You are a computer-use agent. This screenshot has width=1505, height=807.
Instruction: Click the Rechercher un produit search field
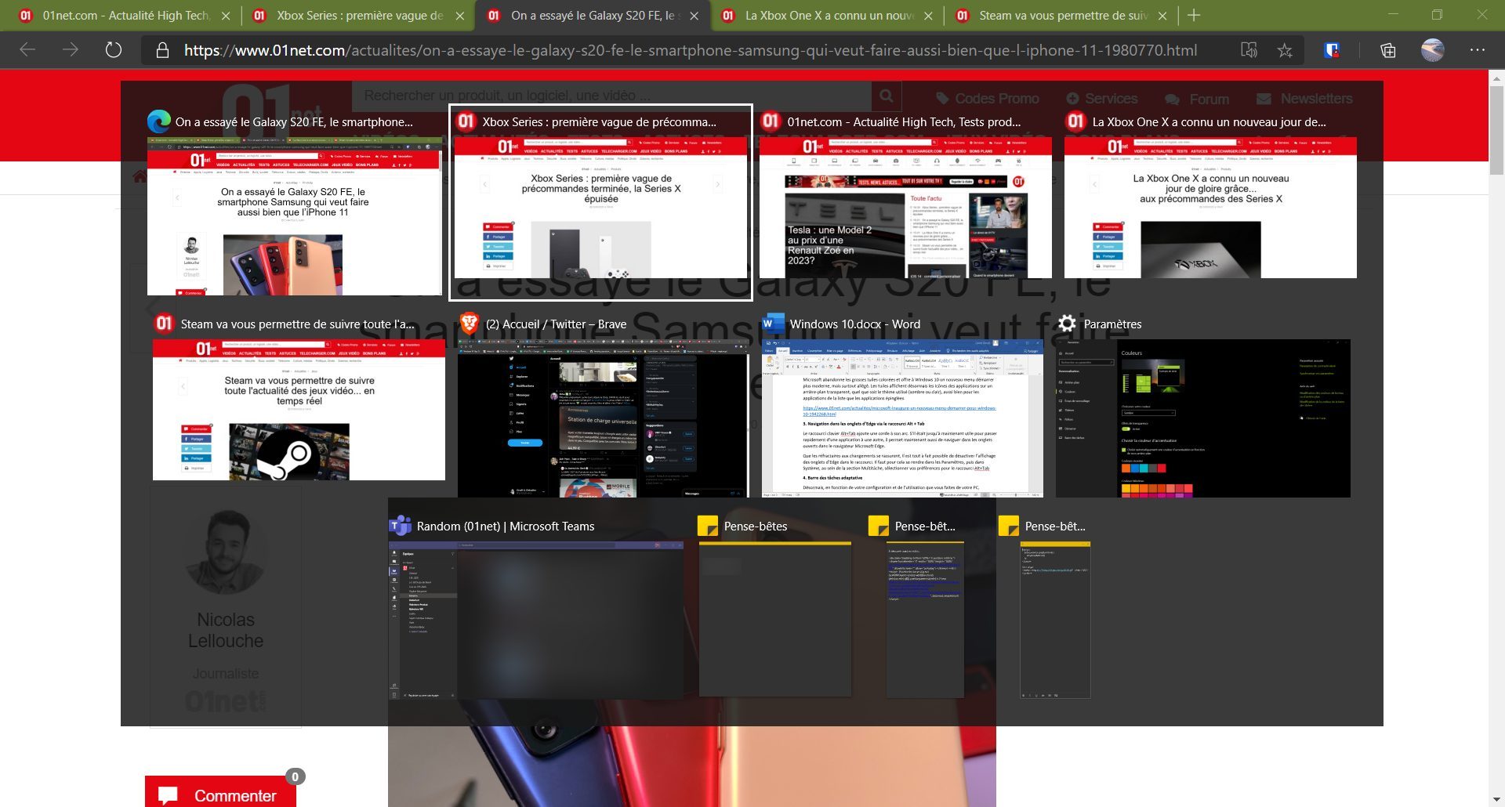click(x=611, y=96)
